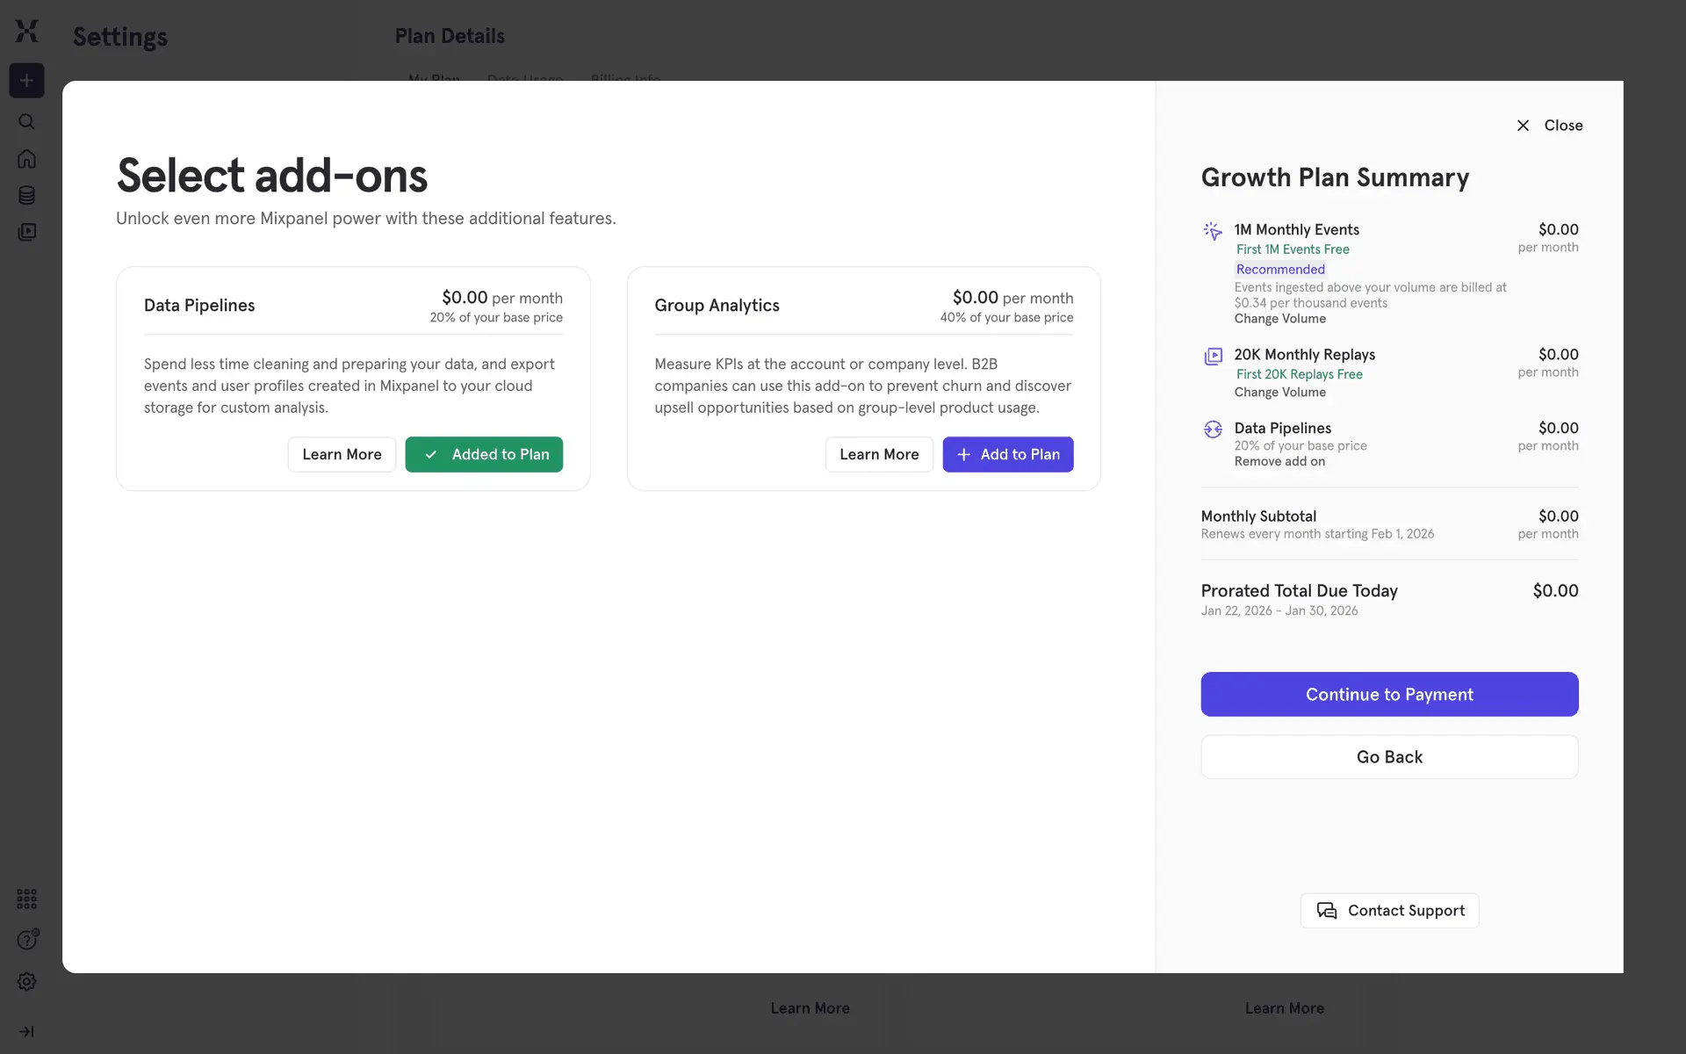
Task: Change Volume for 20K Monthly Replays
Action: 1279,393
